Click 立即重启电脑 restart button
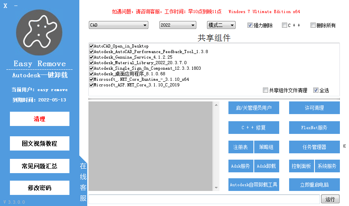Viewport: 349px width, 206px height. 314,185
